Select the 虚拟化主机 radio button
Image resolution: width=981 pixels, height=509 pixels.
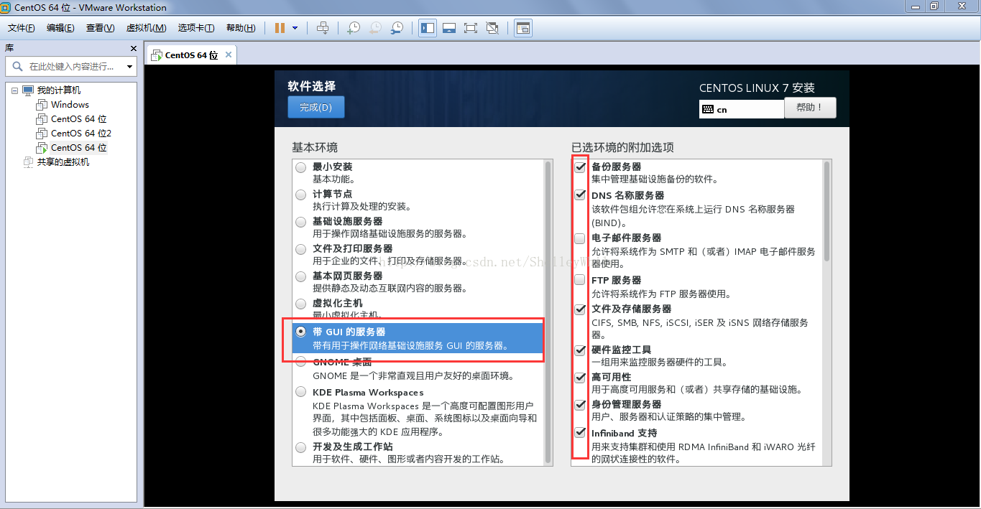301,304
